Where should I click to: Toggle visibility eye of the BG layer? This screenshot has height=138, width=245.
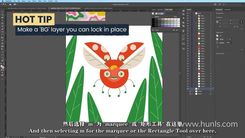coord(188,89)
